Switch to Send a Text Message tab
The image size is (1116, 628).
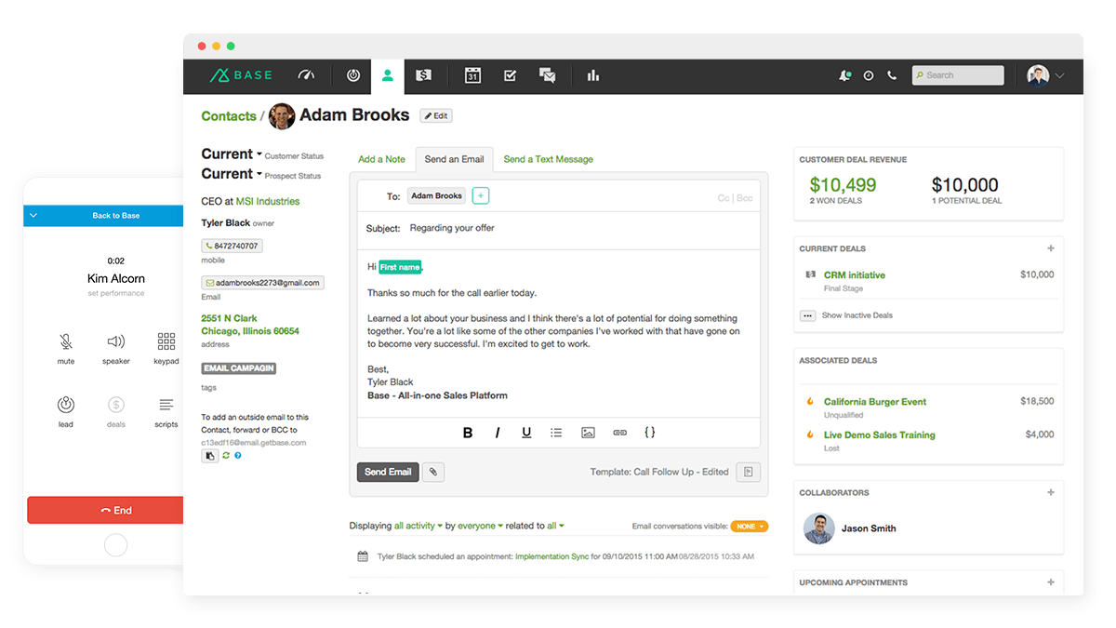(x=548, y=159)
